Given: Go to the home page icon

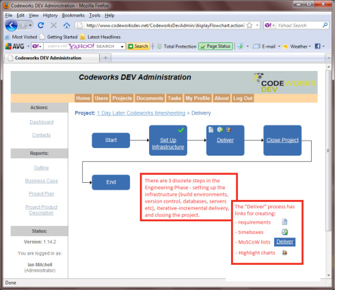Looking at the screenshot, I should point(66,25).
